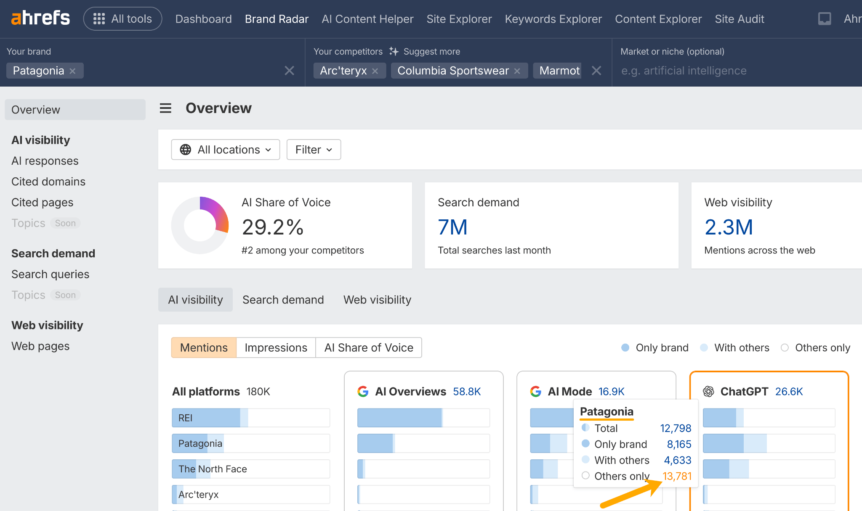862x511 pixels.
Task: Click the Google icon on AI Overviews card
Action: pos(363,391)
